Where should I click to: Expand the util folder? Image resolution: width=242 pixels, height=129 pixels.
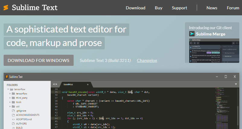(10, 106)
